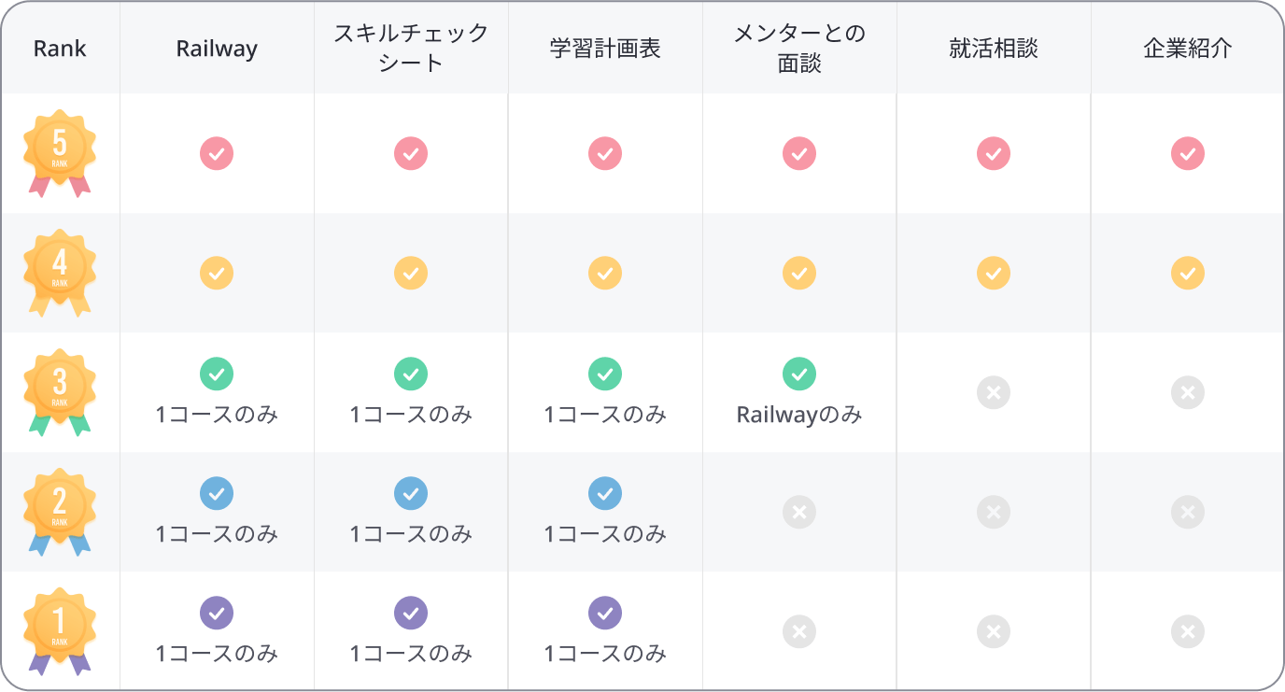Click the green checkmark under メンターとの面談, Rank 3
This screenshot has height=692, width=1285.
pyautogui.click(x=799, y=374)
